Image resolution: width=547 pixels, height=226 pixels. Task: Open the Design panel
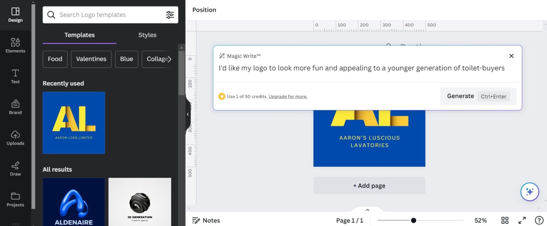point(15,14)
